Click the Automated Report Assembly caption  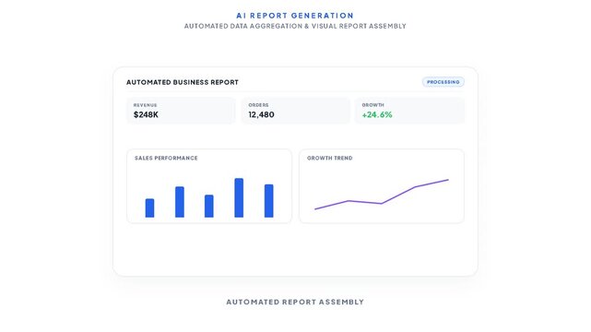tap(295, 302)
